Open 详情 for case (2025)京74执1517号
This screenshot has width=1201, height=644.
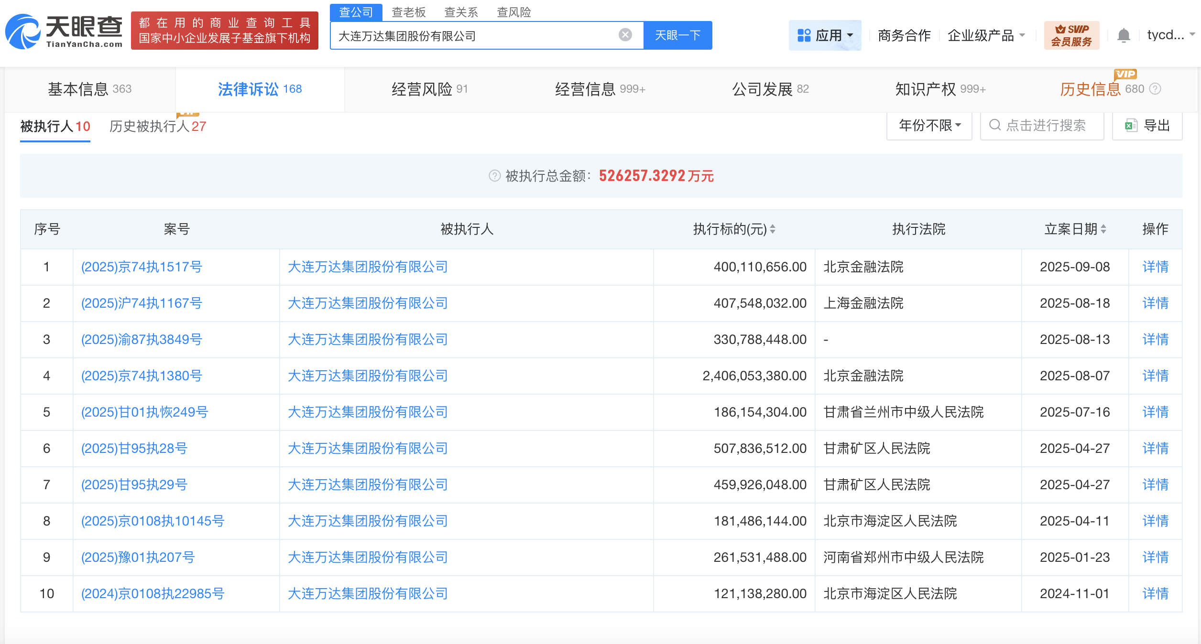tap(1155, 267)
